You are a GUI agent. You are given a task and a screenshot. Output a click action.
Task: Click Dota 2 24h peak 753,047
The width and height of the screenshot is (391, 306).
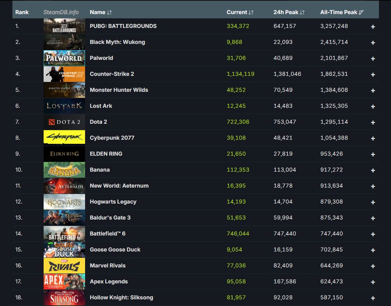(285, 122)
